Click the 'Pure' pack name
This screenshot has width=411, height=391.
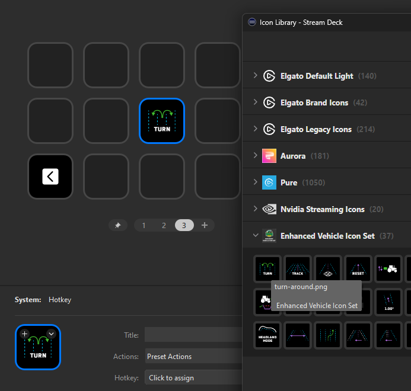289,182
